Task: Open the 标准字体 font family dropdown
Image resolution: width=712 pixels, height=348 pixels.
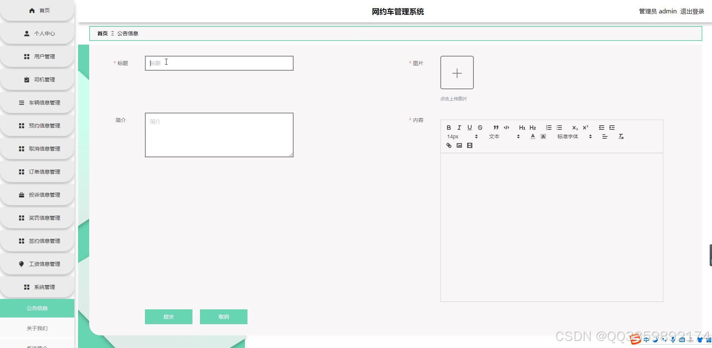Action: point(574,136)
